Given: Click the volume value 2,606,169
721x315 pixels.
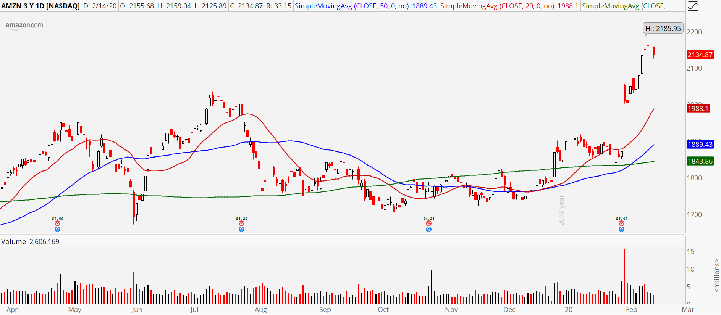Looking at the screenshot, I should coord(44,242).
